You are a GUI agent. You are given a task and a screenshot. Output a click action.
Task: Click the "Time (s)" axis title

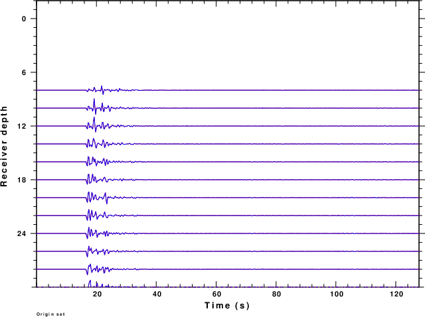click(227, 306)
